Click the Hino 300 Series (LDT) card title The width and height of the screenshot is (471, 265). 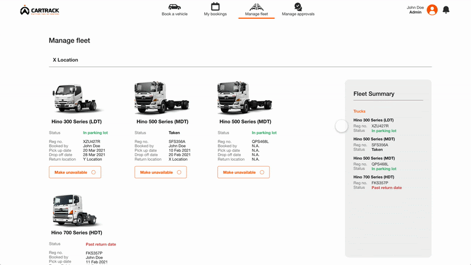[77, 122]
